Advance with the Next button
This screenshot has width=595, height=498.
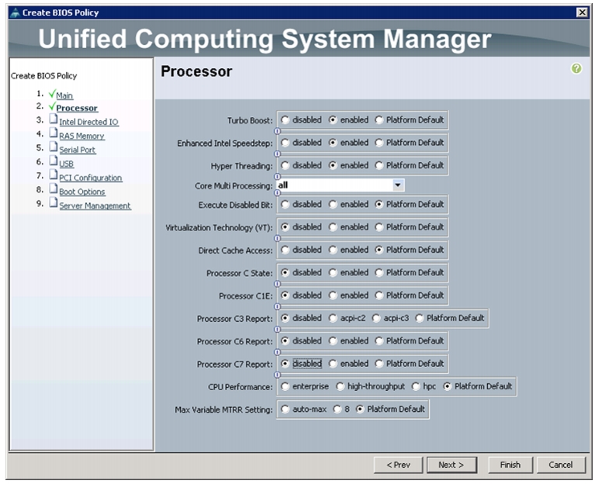[x=451, y=465]
